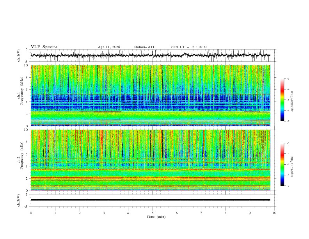Click time axis tick label "9"
This screenshot has width=309, height=239.
tap(250, 213)
